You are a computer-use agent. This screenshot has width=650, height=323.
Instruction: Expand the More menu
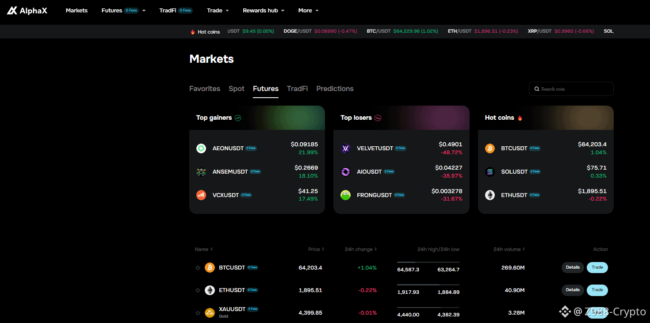[x=308, y=11]
